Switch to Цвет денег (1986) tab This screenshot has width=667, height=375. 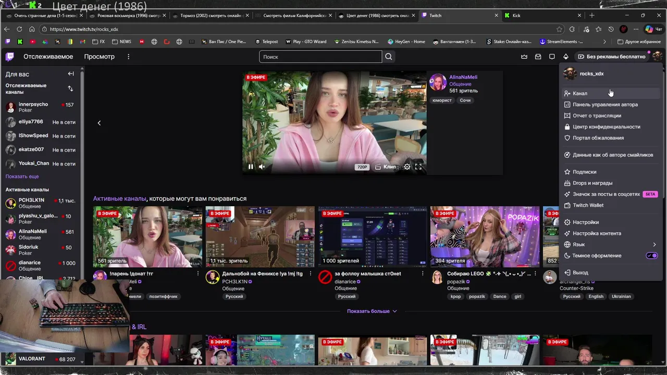(376, 16)
